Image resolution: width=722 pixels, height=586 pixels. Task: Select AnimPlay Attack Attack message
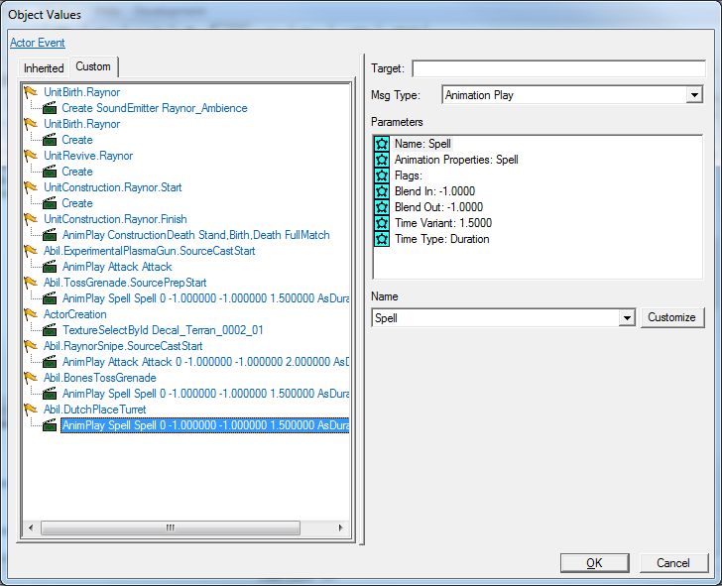tap(117, 267)
